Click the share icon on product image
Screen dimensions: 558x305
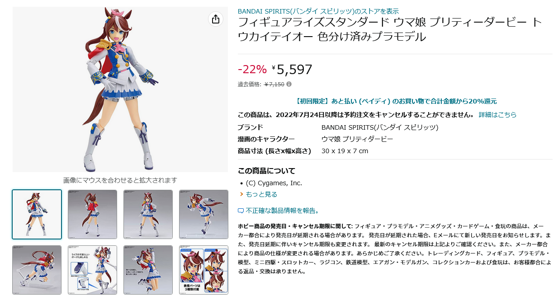coord(216,19)
